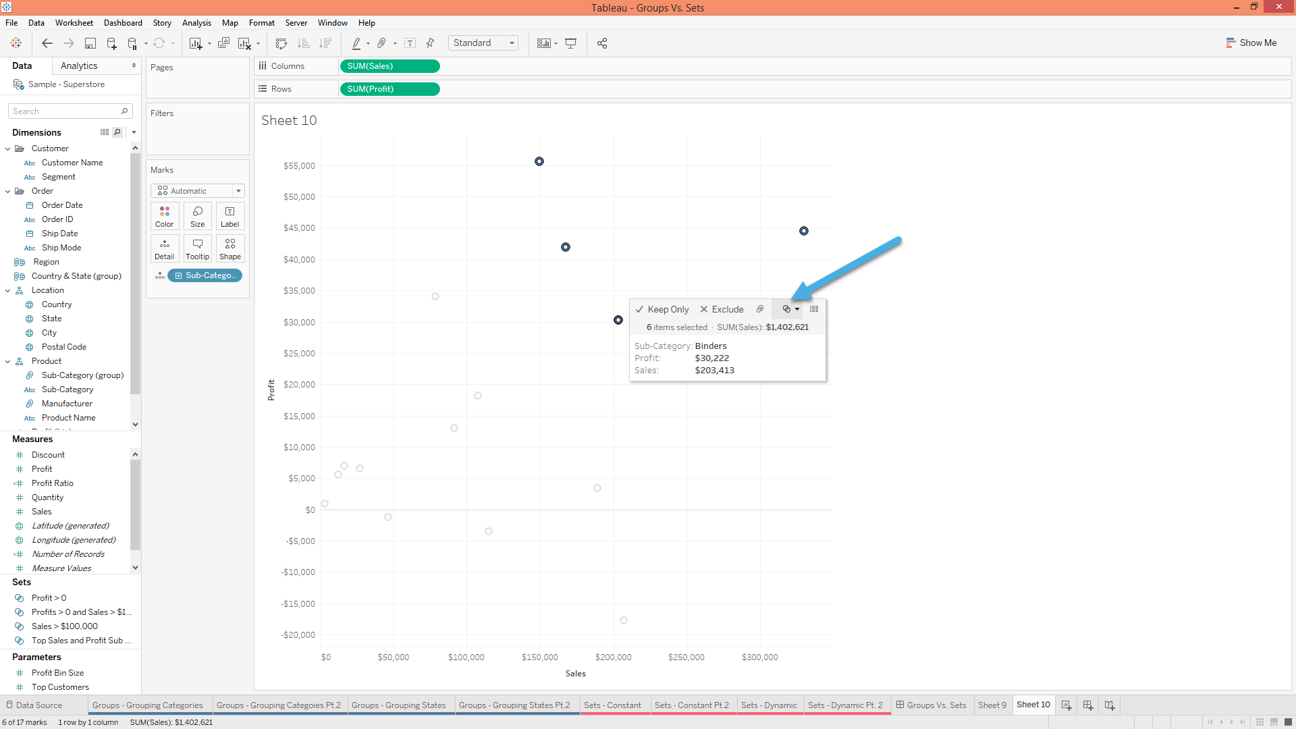Click the Undo back arrow in toolbar
The image size is (1296, 729).
(x=47, y=43)
